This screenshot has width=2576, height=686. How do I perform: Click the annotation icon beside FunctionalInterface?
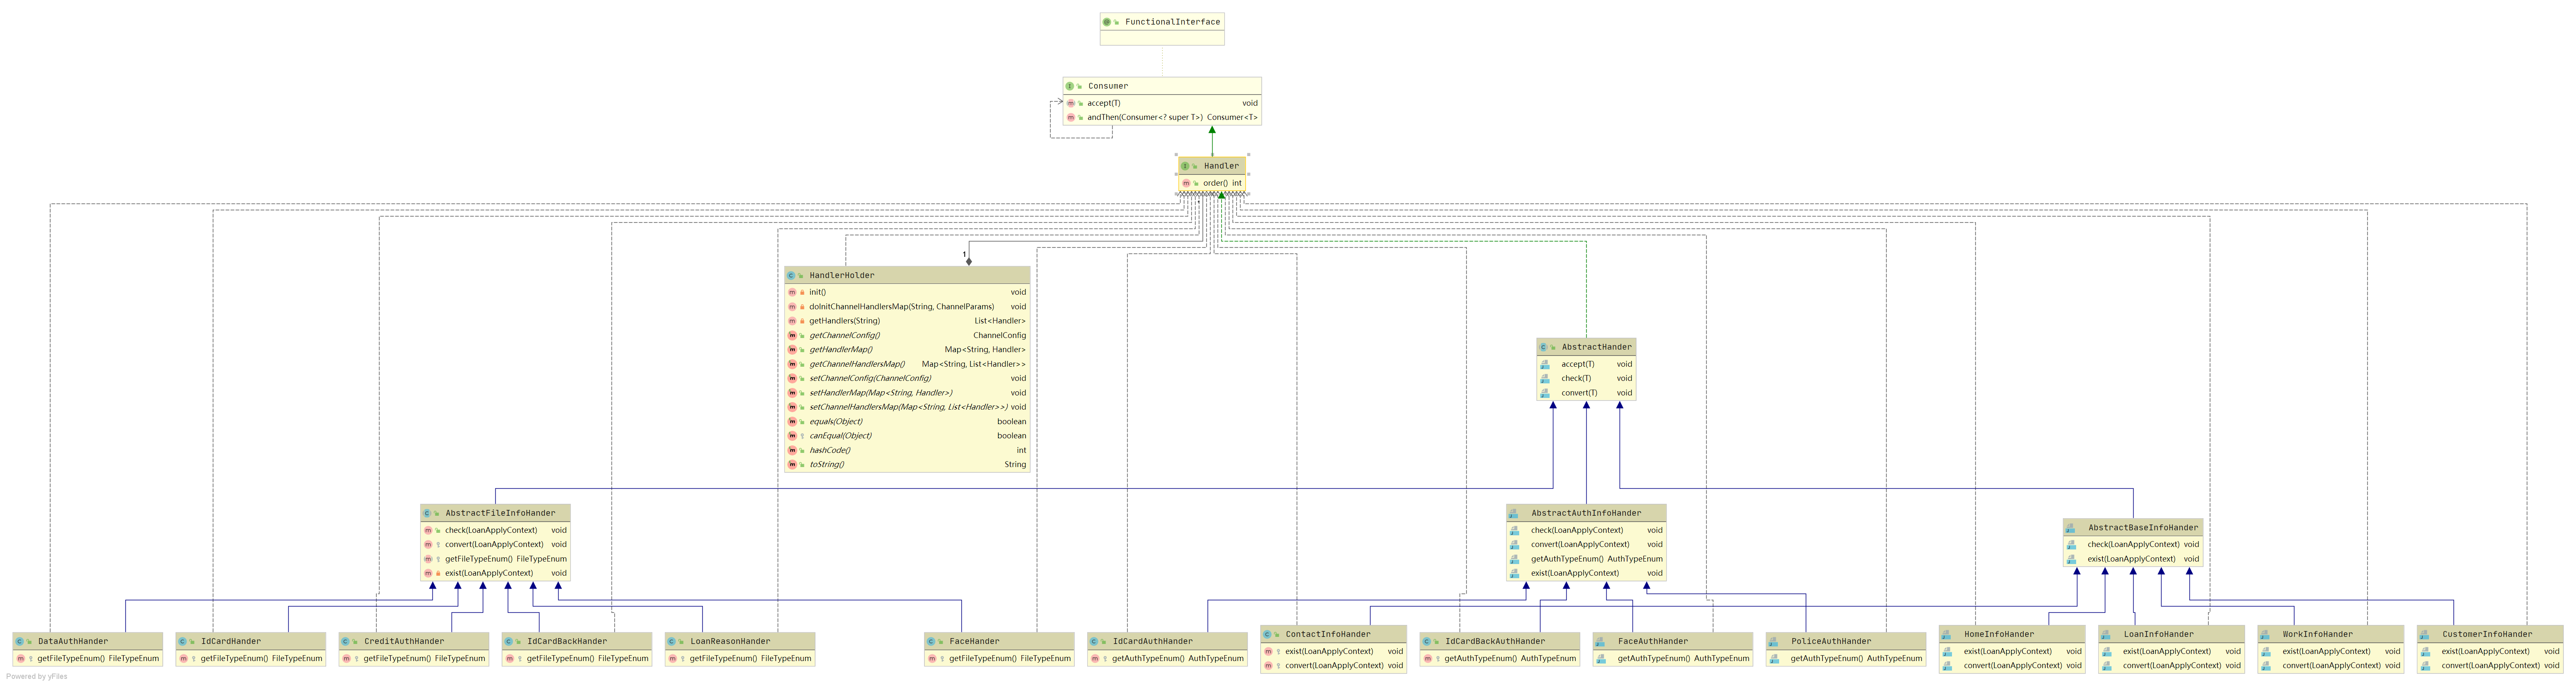point(1107,22)
